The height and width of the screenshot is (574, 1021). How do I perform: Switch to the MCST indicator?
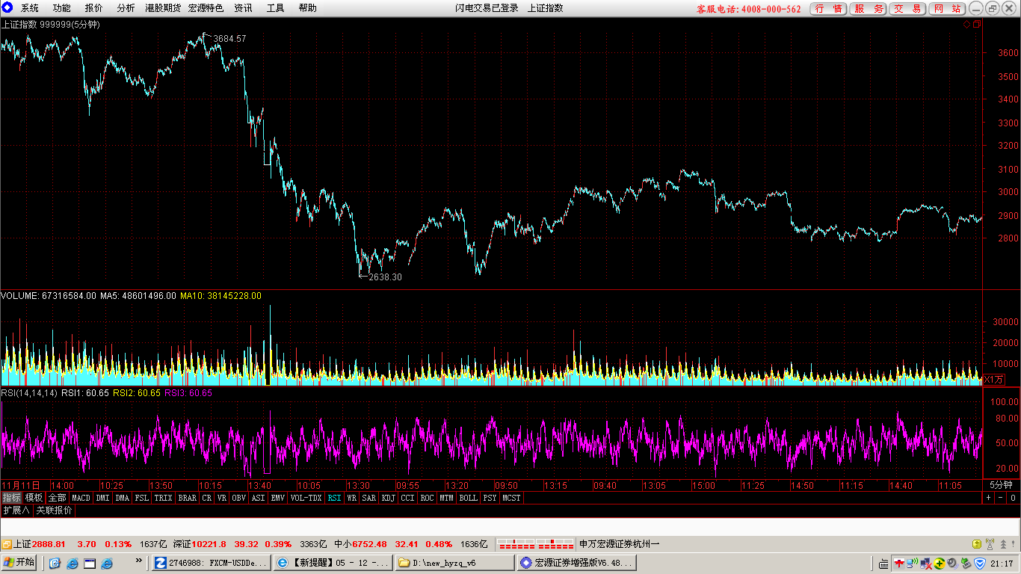(511, 498)
